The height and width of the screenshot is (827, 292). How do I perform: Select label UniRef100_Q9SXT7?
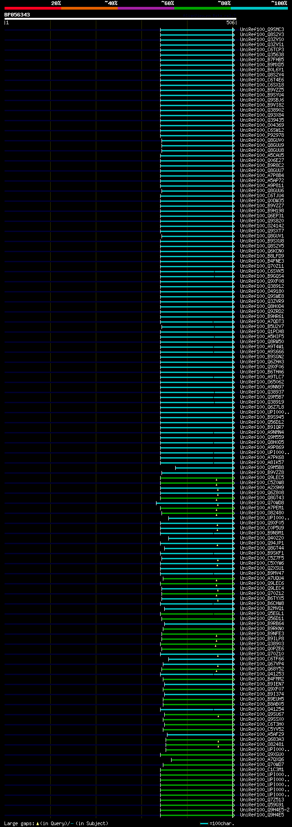pos(262,231)
